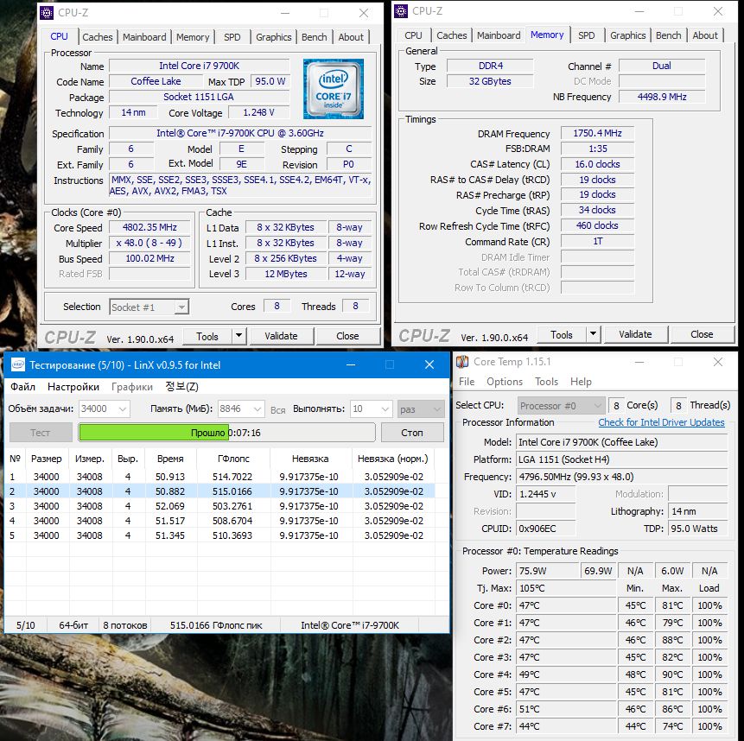Viewport: 744px width, 741px height.
Task: Expand Tools arrow in left CPU-Z window
Action: (x=238, y=336)
